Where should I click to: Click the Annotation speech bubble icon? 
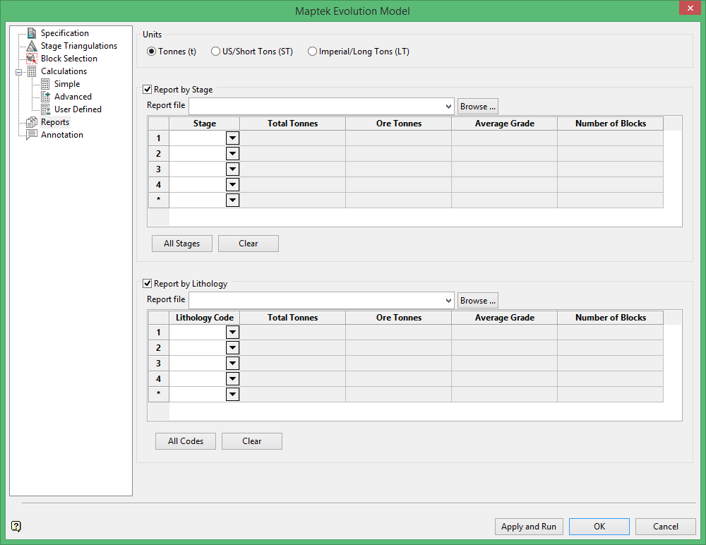[x=31, y=135]
